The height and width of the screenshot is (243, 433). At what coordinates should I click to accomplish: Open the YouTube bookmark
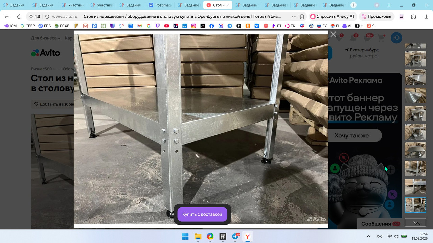(167, 26)
